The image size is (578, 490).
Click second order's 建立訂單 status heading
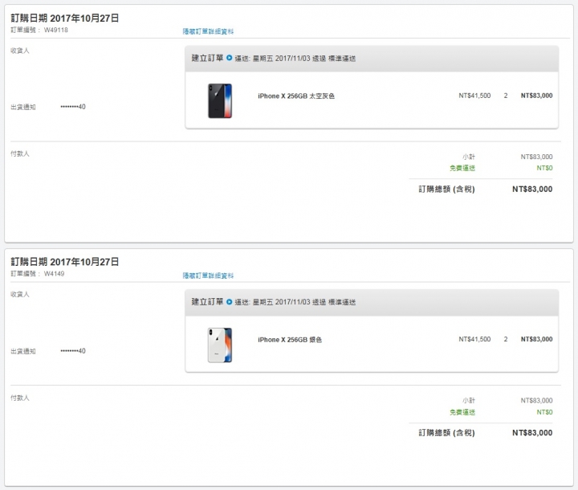207,302
